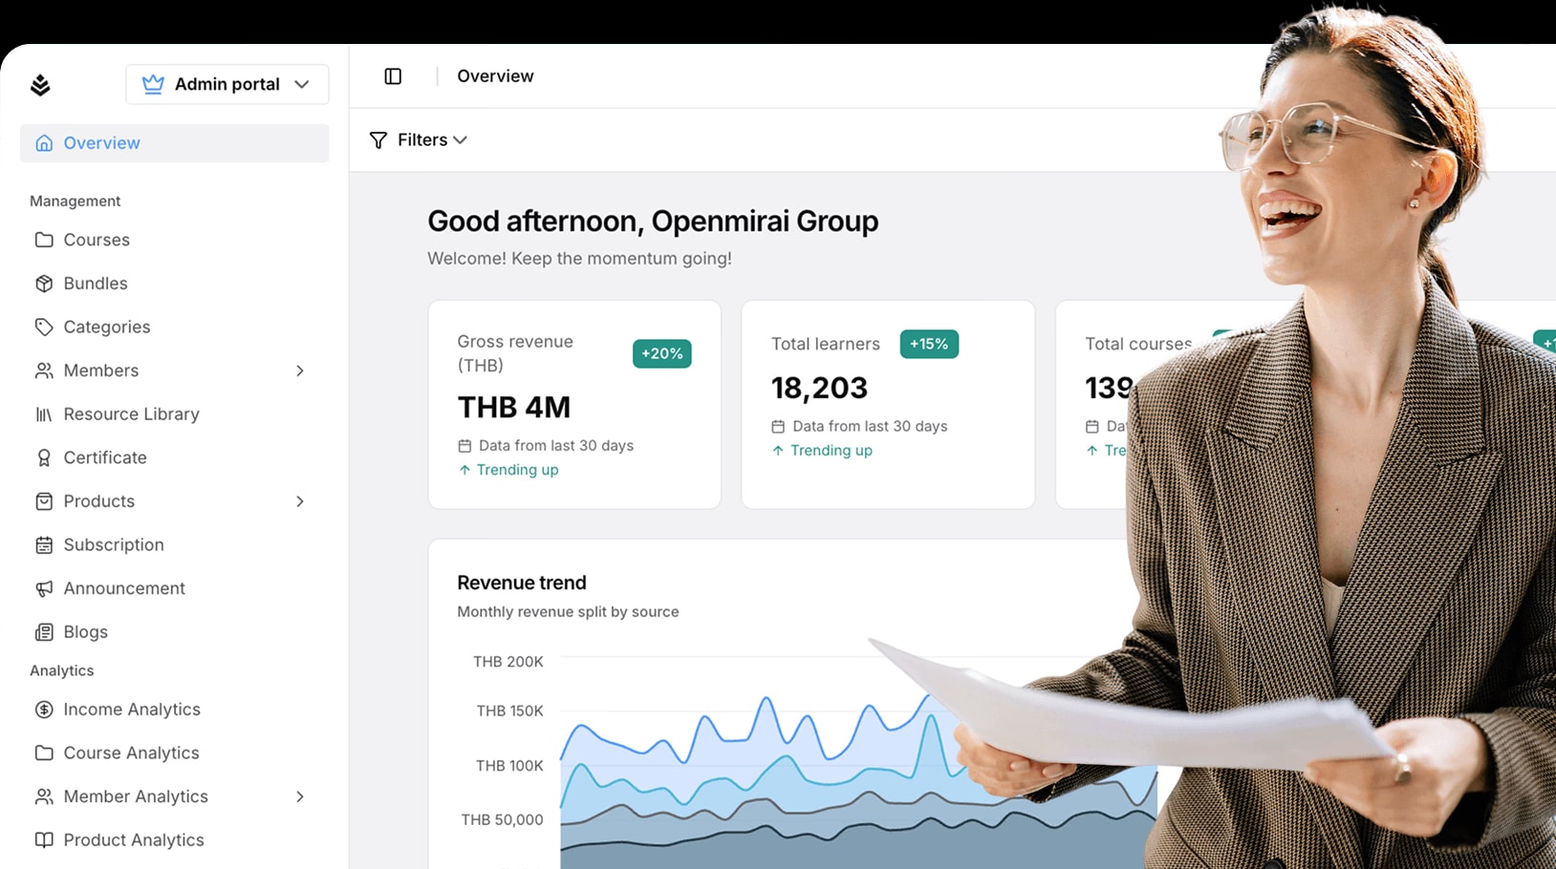
Task: Click the THB 50,000 axis label
Action: pyautogui.click(x=502, y=820)
